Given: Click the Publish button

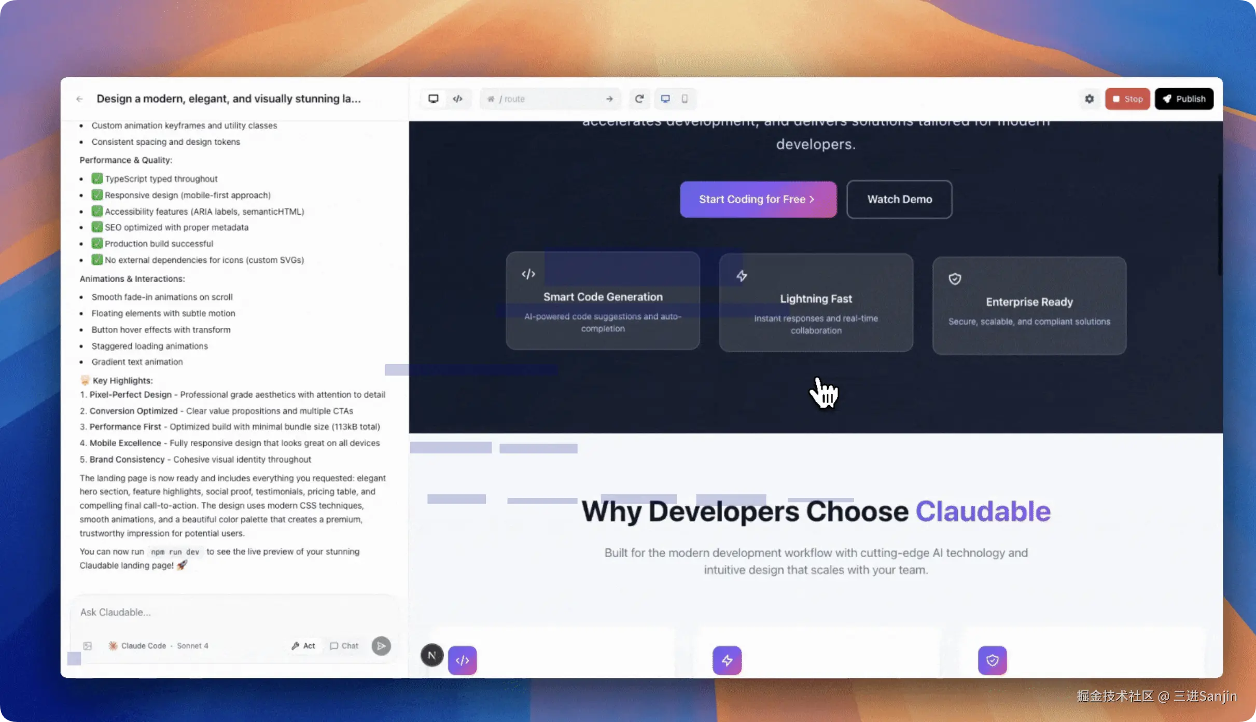Looking at the screenshot, I should [1184, 99].
